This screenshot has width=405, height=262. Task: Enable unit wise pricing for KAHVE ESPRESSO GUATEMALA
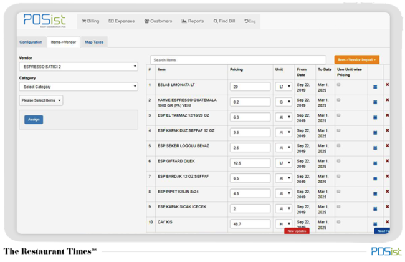pos(338,100)
